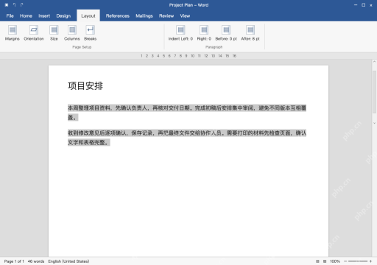Click the zoom in plus button
The width and height of the screenshot is (377, 265).
370,261
